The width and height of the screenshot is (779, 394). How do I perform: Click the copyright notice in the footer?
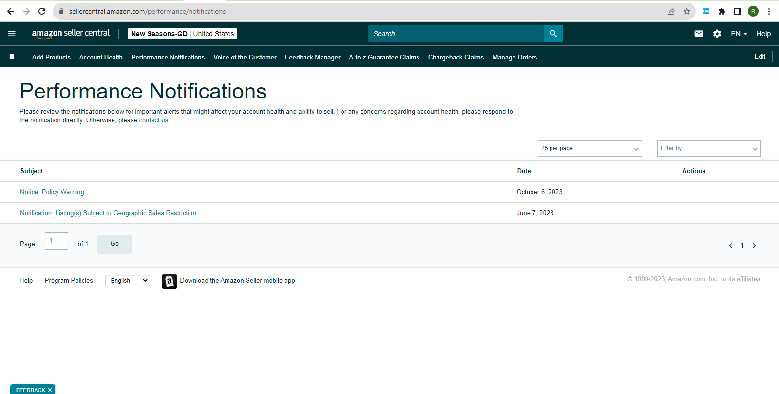click(694, 279)
